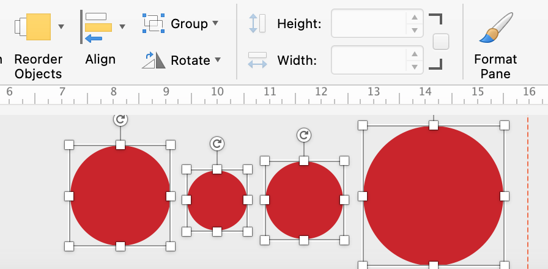The width and height of the screenshot is (548, 269).
Task: Click the Reorder Objects icon
Action: (38, 27)
